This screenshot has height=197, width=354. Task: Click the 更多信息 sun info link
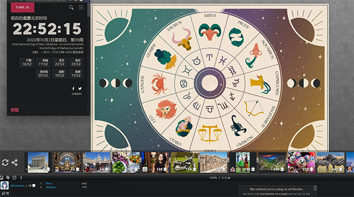click(x=78, y=52)
